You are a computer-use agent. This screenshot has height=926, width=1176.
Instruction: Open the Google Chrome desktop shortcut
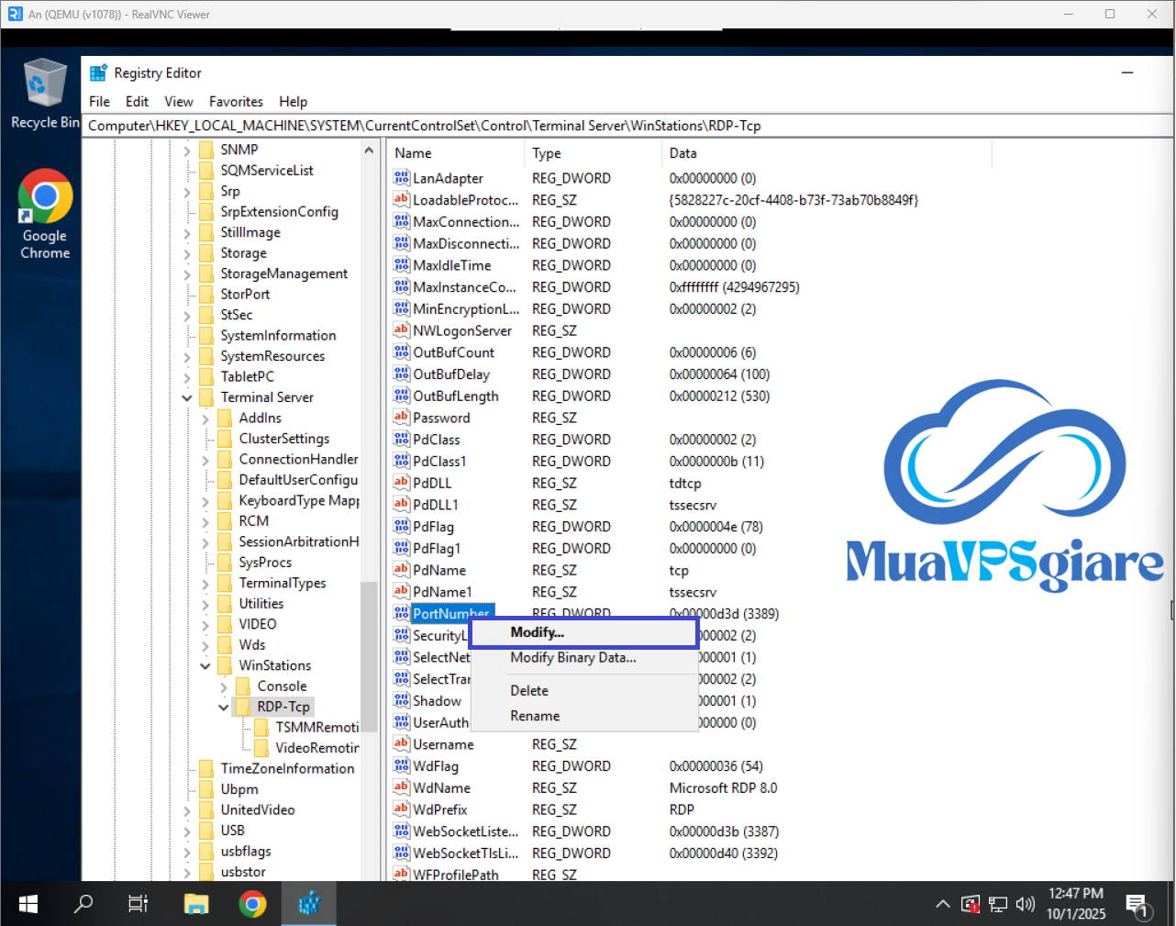pyautogui.click(x=45, y=213)
